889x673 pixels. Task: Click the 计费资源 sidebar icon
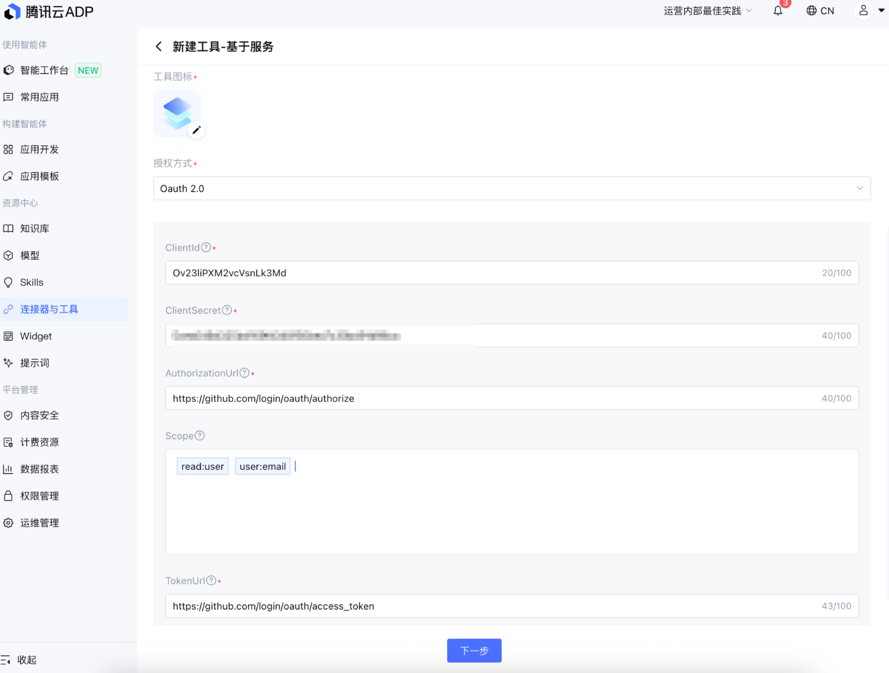tap(9, 442)
